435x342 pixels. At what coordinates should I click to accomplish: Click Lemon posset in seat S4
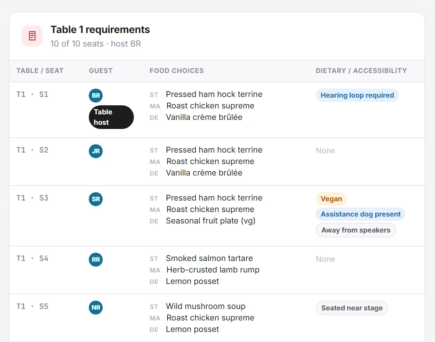[x=193, y=281]
